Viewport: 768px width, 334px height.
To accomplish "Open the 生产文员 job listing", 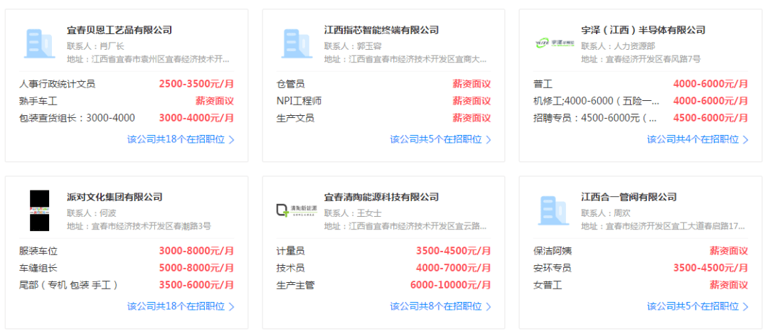I will (x=295, y=118).
